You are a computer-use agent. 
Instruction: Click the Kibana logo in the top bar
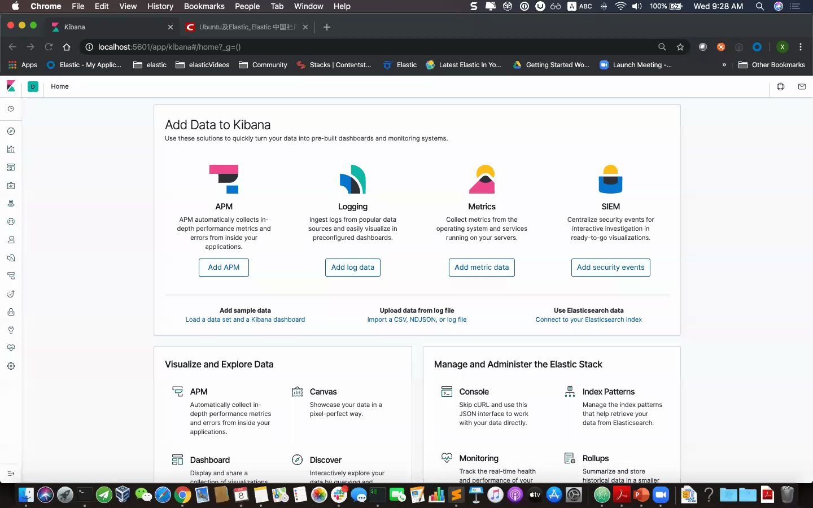(x=10, y=86)
